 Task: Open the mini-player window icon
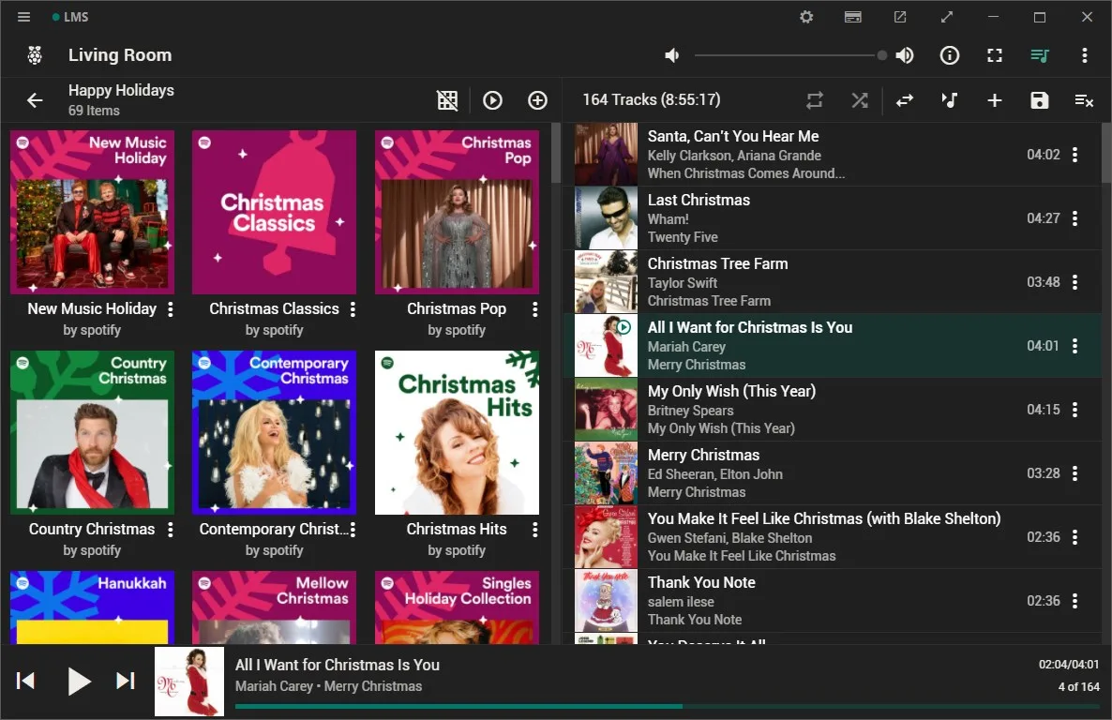pos(853,17)
